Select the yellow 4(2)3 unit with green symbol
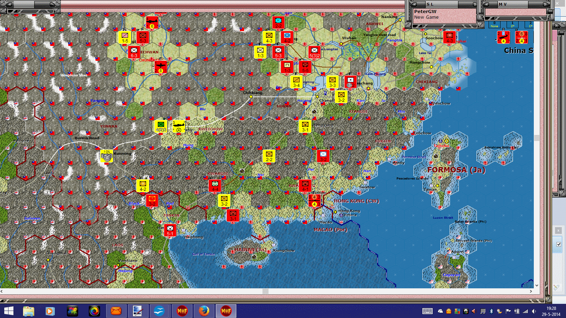566x318 pixels. [x=161, y=126]
